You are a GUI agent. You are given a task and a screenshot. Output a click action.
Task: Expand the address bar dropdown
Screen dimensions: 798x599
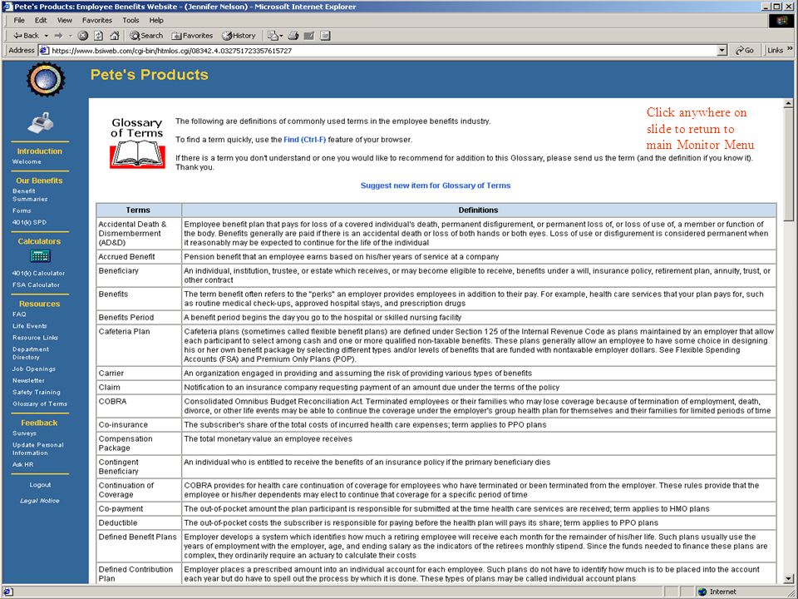(722, 51)
